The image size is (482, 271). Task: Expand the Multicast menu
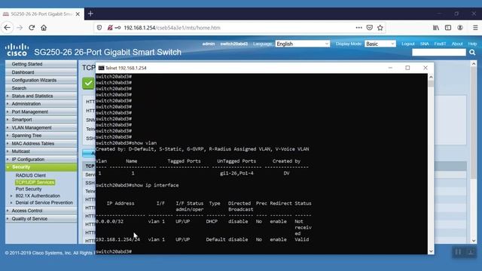pos(21,151)
